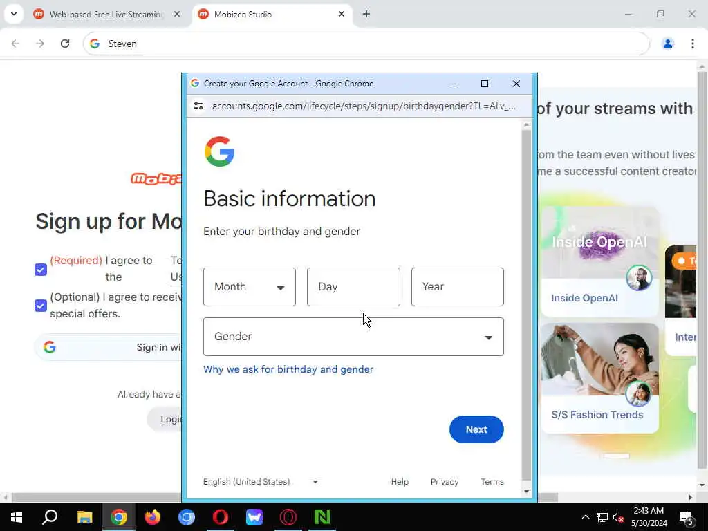
Task: Minimize the Create your Google Account popup
Action: (x=453, y=84)
